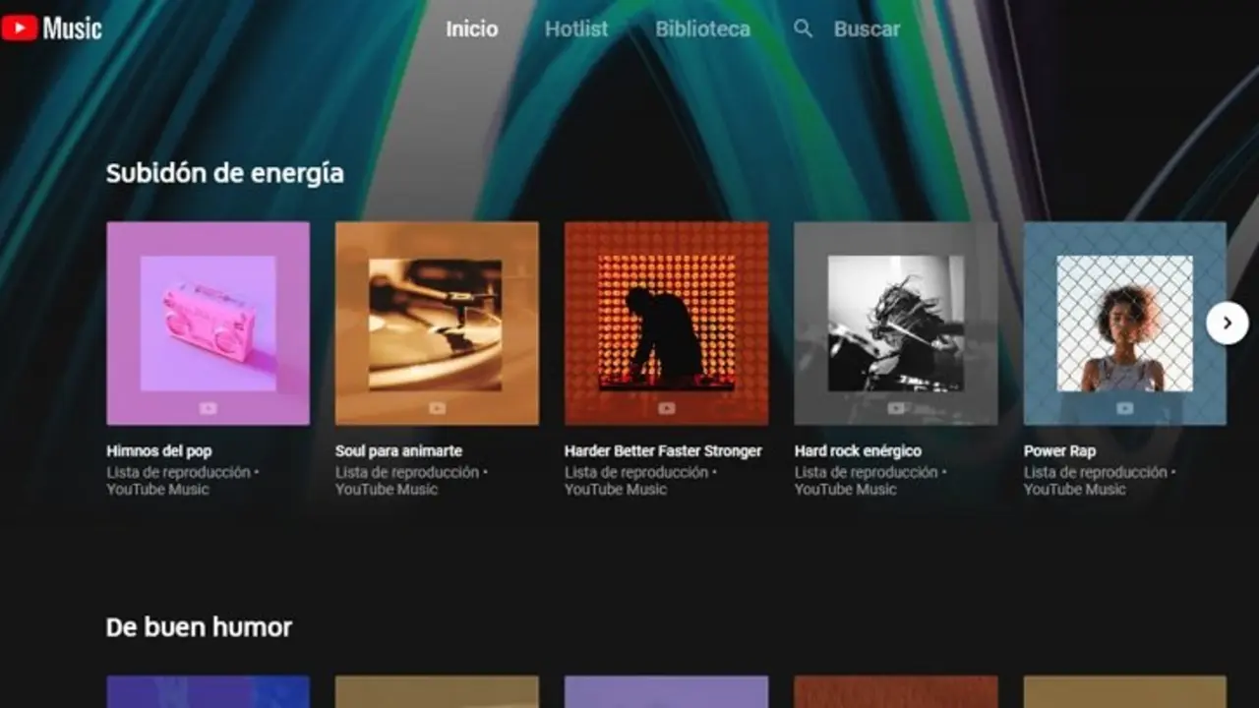Viewport: 1259px width, 708px height.
Task: Click Lista de reproducción under Hard rock enérgico
Action: 867,473
